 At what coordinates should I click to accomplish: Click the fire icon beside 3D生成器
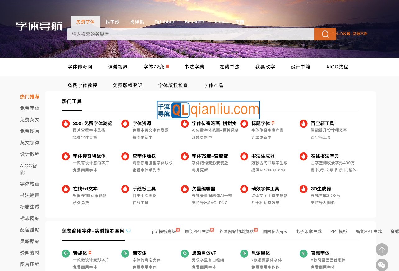[304, 189]
